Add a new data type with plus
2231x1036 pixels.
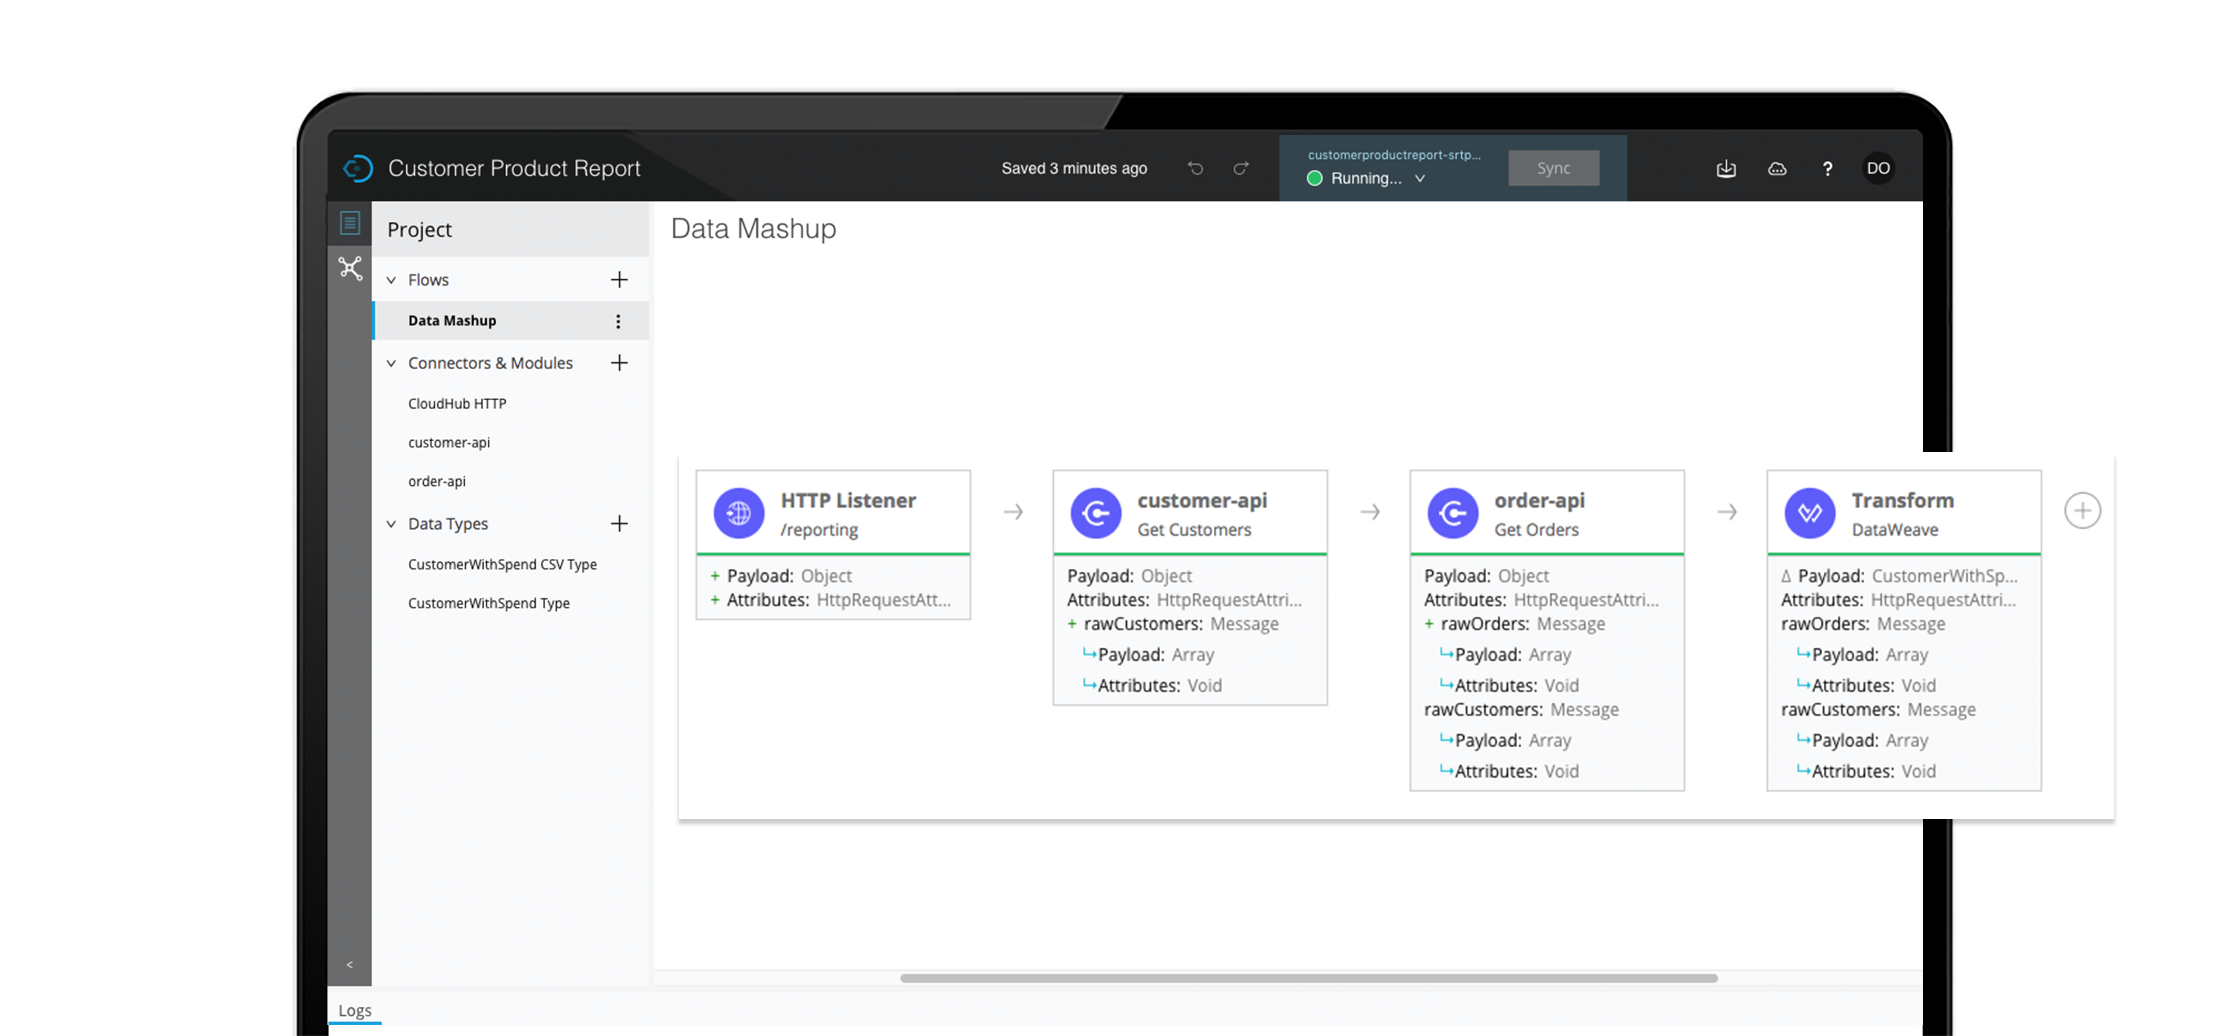pos(619,523)
